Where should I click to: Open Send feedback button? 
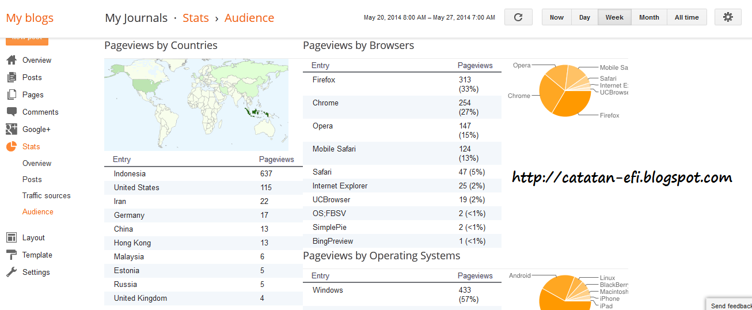tap(730, 305)
